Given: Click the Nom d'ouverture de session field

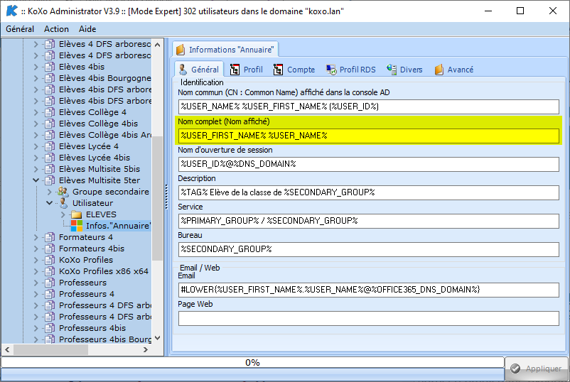Looking at the screenshot, I should 369,164.
